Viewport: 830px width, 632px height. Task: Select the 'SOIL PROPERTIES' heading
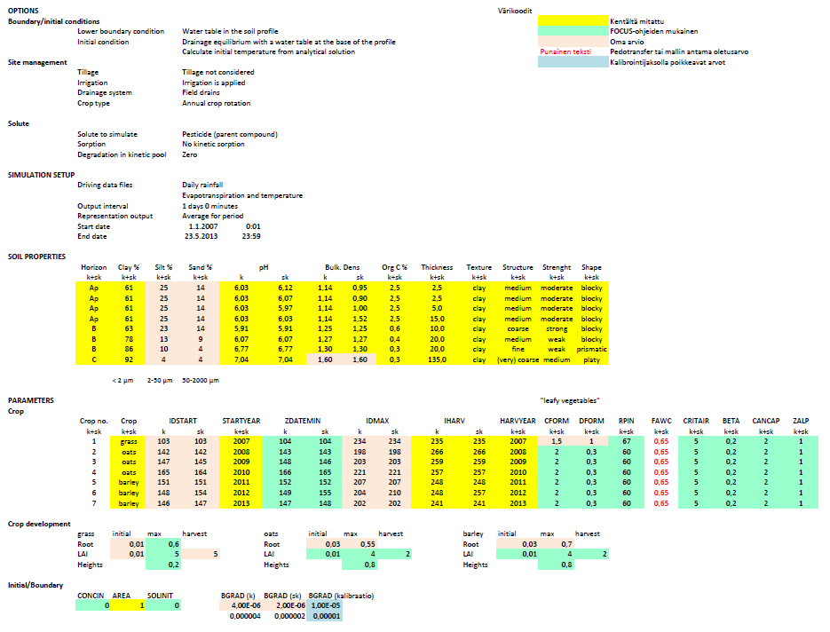click(x=36, y=257)
